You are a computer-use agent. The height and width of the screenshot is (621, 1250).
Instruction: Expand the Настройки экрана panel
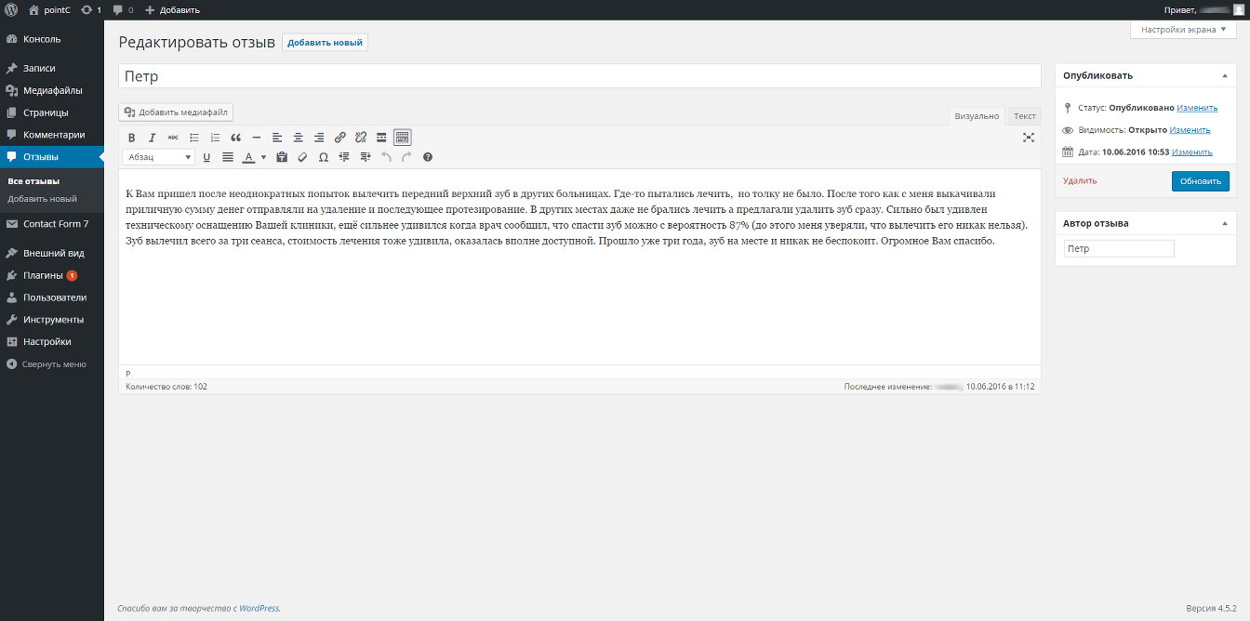[1183, 30]
